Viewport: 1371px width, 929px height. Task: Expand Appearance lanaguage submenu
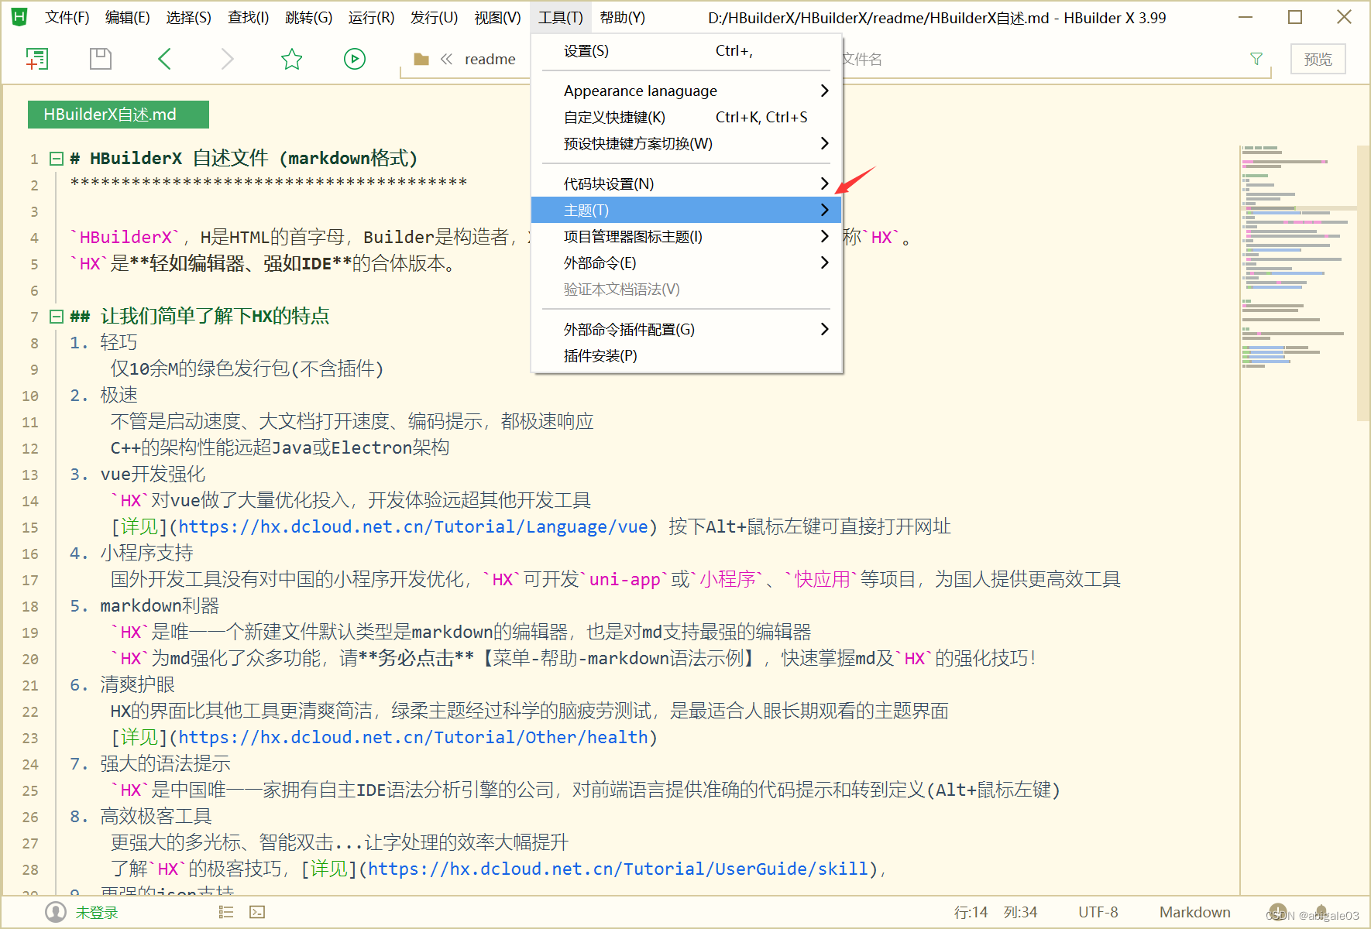tap(686, 91)
